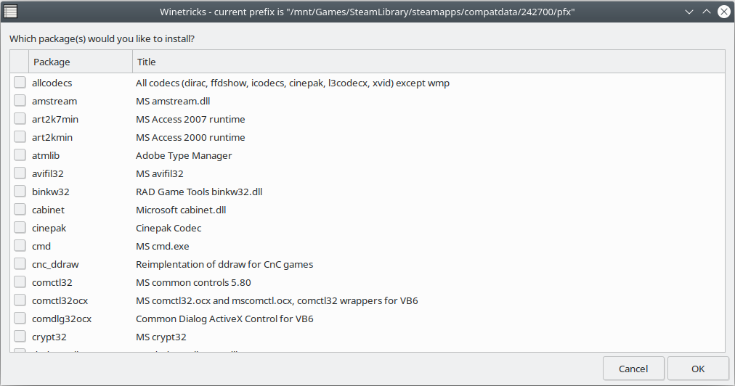Sort by the Title column header
This screenshot has width=735, height=386.
click(x=429, y=62)
